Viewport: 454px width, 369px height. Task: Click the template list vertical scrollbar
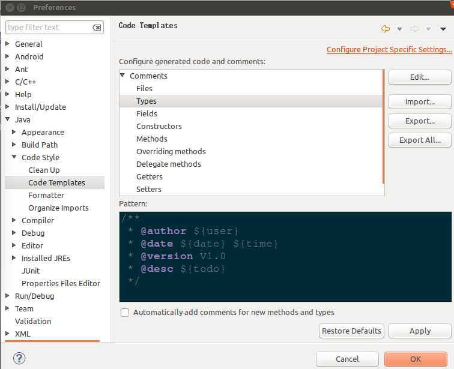383,126
